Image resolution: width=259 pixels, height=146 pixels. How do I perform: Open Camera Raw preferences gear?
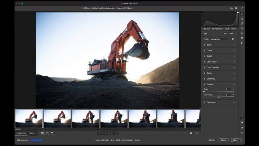click(x=236, y=8)
